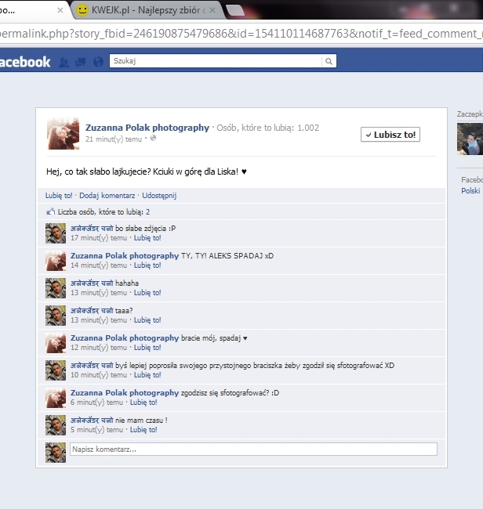Click the post author's profile thumbnail
Screen dimensions: 483x509
pyautogui.click(x=63, y=134)
